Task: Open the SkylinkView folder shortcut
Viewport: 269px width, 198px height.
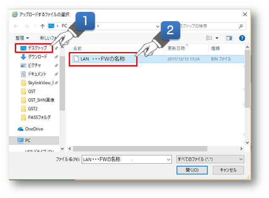Action: (41, 83)
